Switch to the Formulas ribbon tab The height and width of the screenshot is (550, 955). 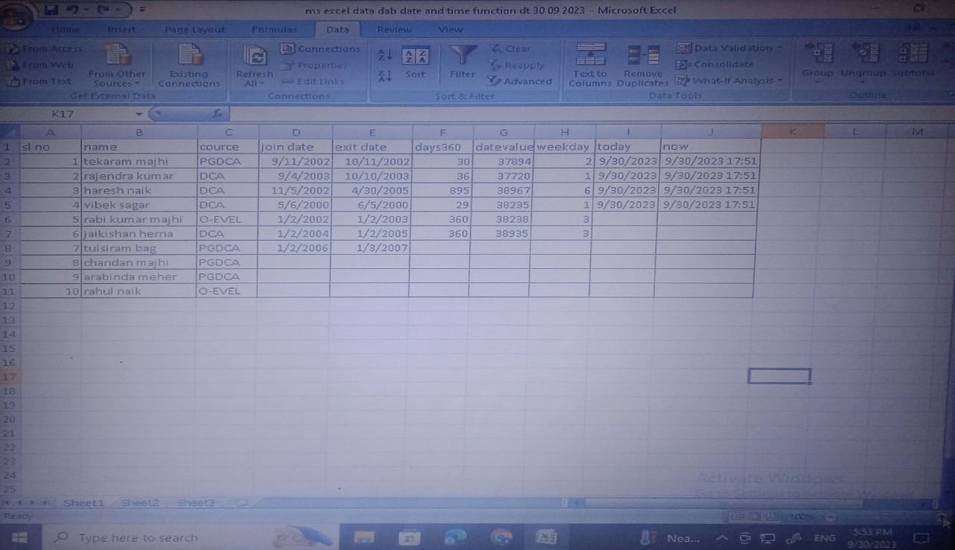point(274,29)
